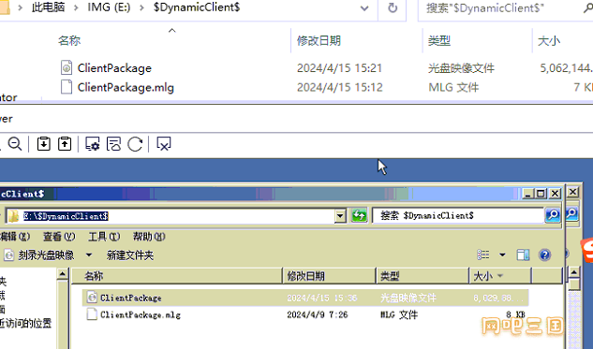Open the 工具(T) menu
Image resolution: width=593 pixels, height=349 pixels.
104,237
